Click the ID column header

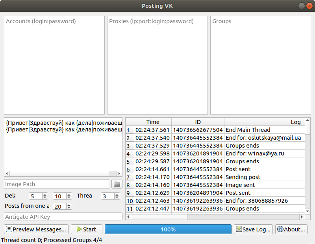(x=198, y=122)
